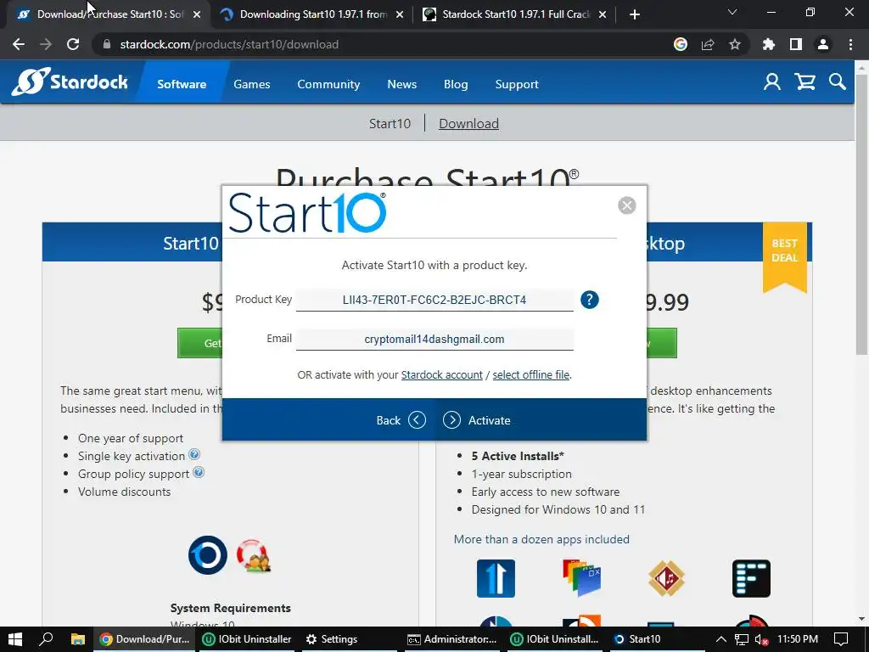The height and width of the screenshot is (652, 869).
Task: Reload the page with refresh icon
Action: pos(73,44)
